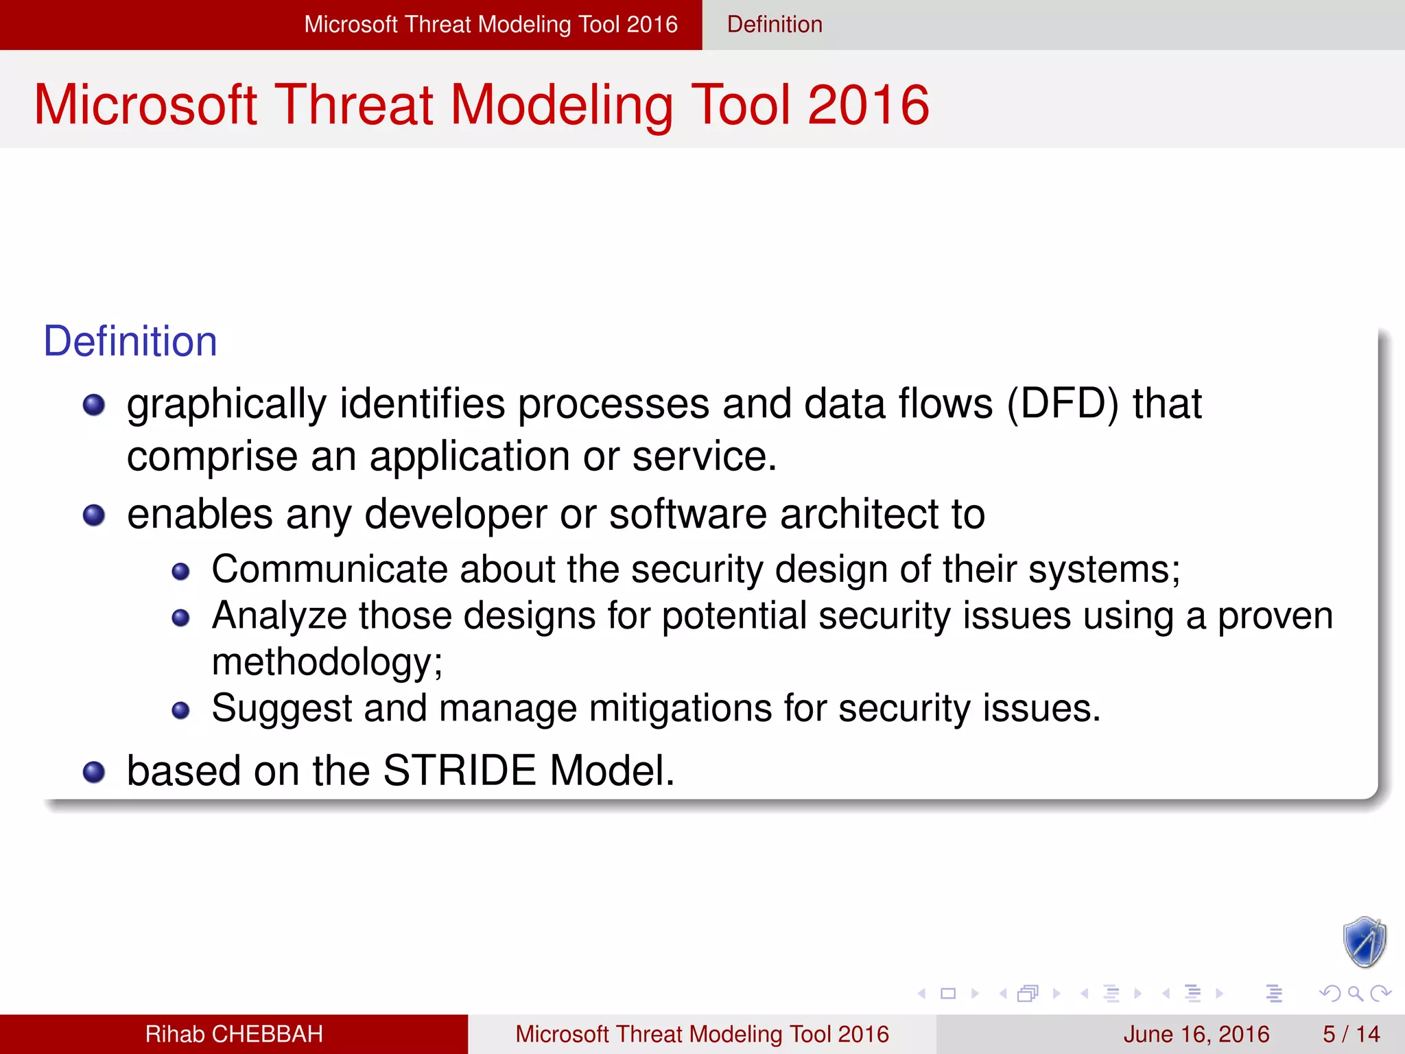Select the blue shield logo

(1365, 941)
